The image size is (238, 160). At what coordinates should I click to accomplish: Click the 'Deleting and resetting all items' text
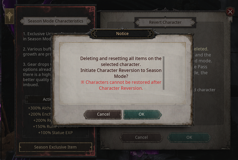coord(121,61)
